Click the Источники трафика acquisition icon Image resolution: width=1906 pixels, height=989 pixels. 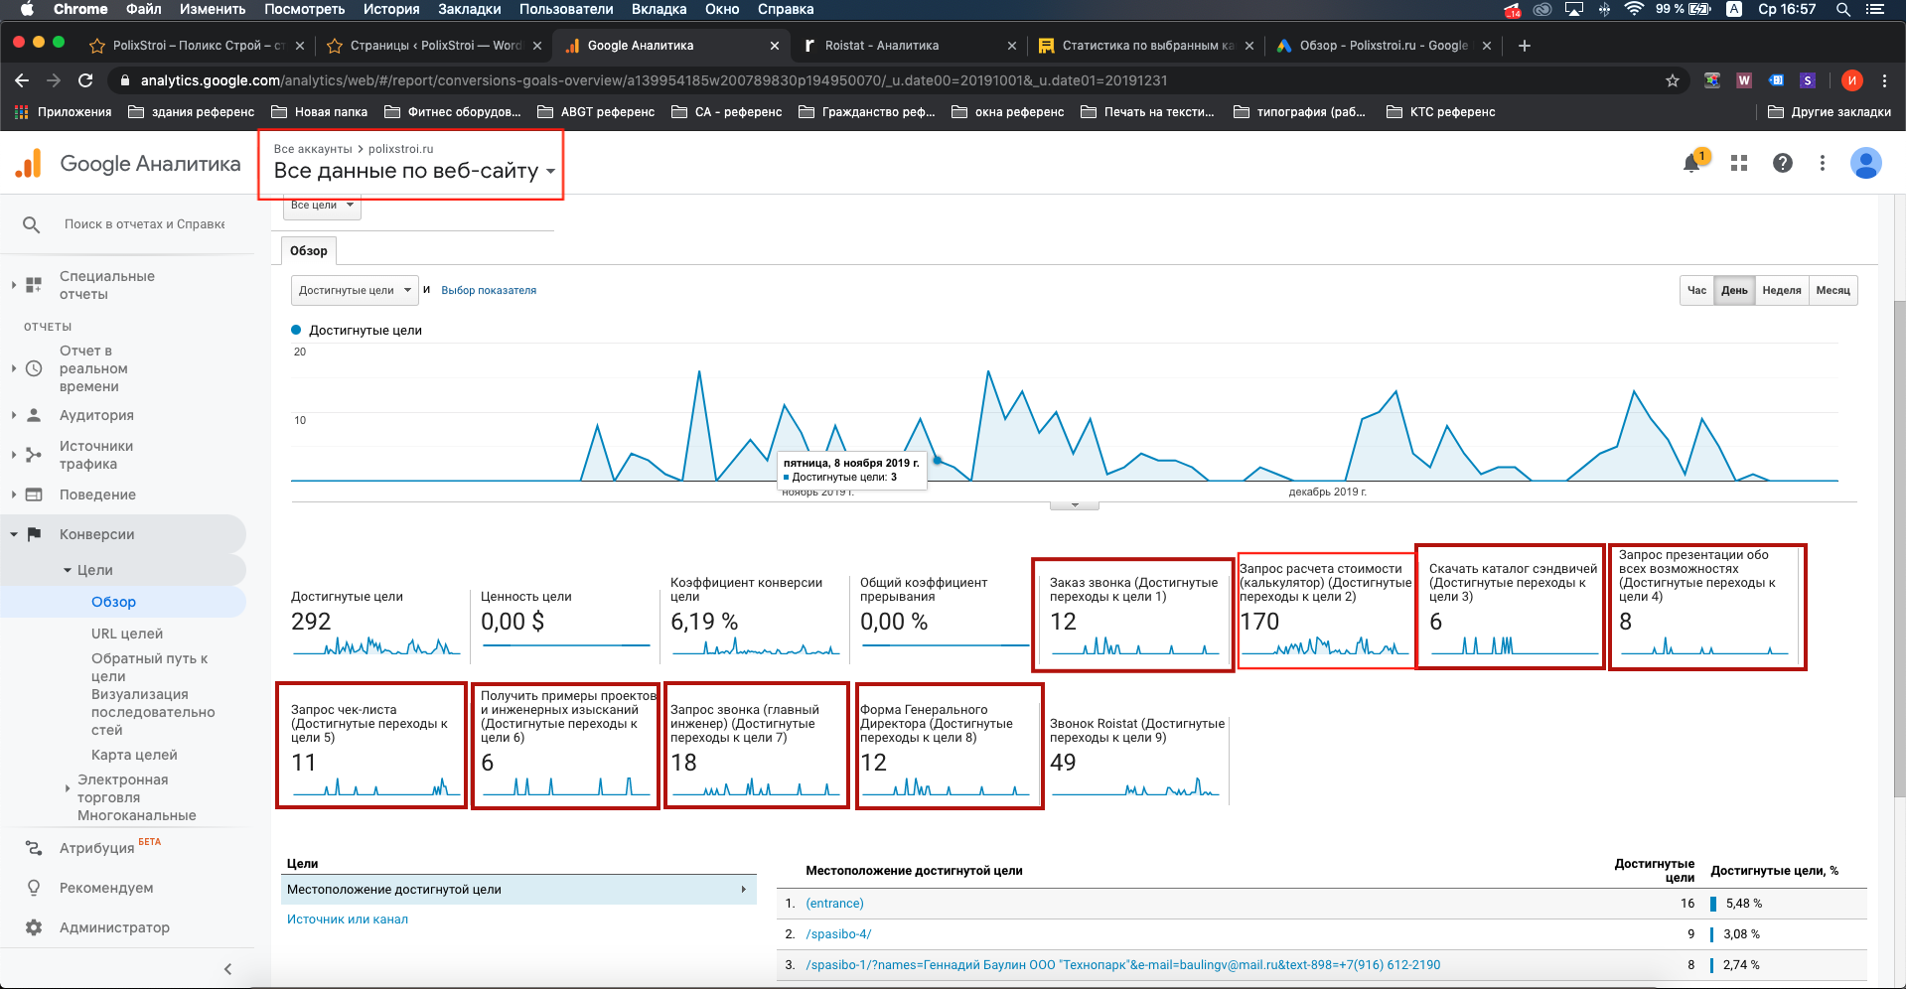click(x=34, y=455)
